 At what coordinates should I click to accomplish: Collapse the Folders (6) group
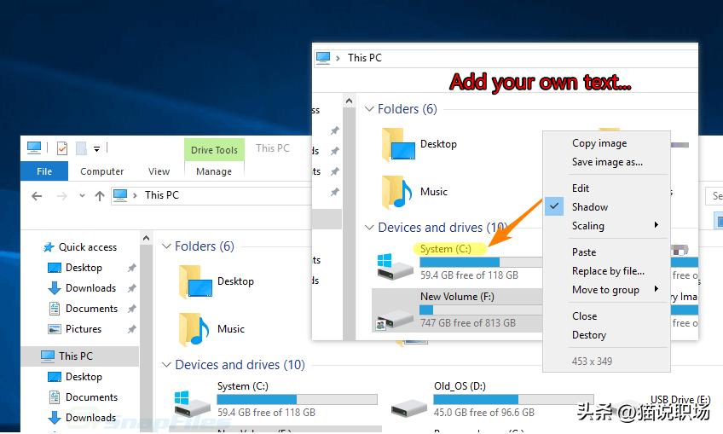coord(166,246)
